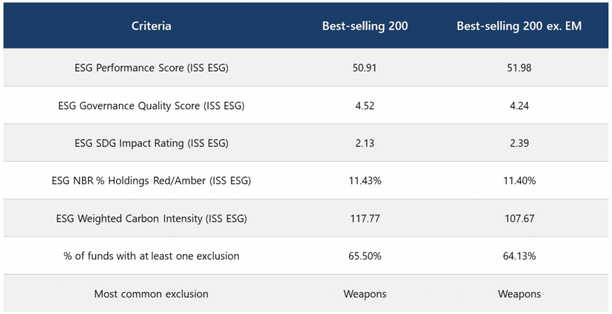The width and height of the screenshot is (612, 314).
Task: Select the ESG NBR % Holdings Red/Amber label
Action: click(x=151, y=181)
